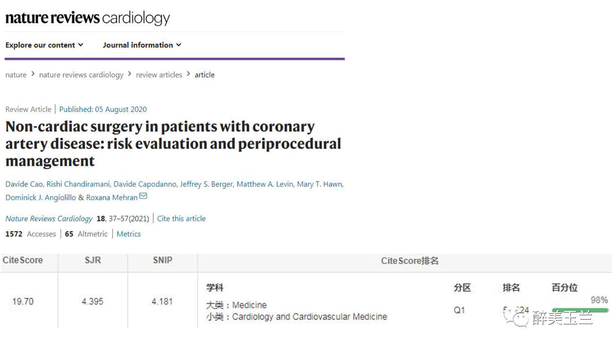Screen dimensions: 613x345
Task: Open the Journal information dropdown
Action: click(142, 45)
